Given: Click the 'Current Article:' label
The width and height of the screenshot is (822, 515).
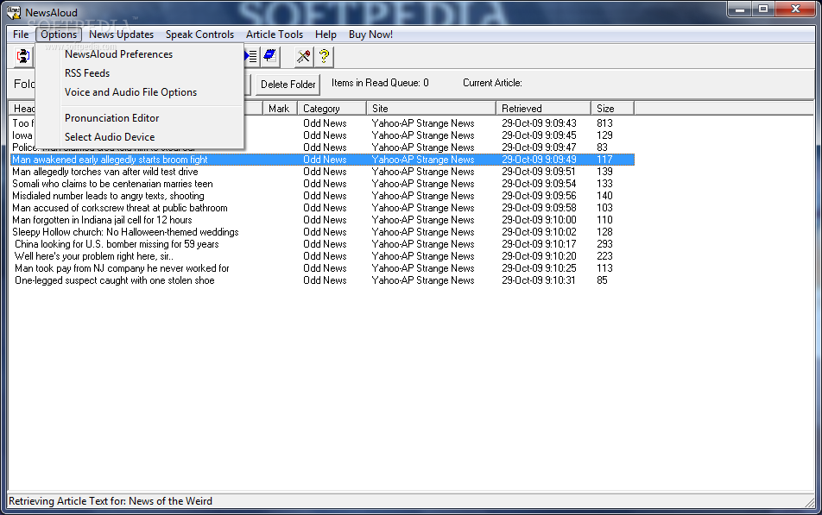Looking at the screenshot, I should [492, 83].
